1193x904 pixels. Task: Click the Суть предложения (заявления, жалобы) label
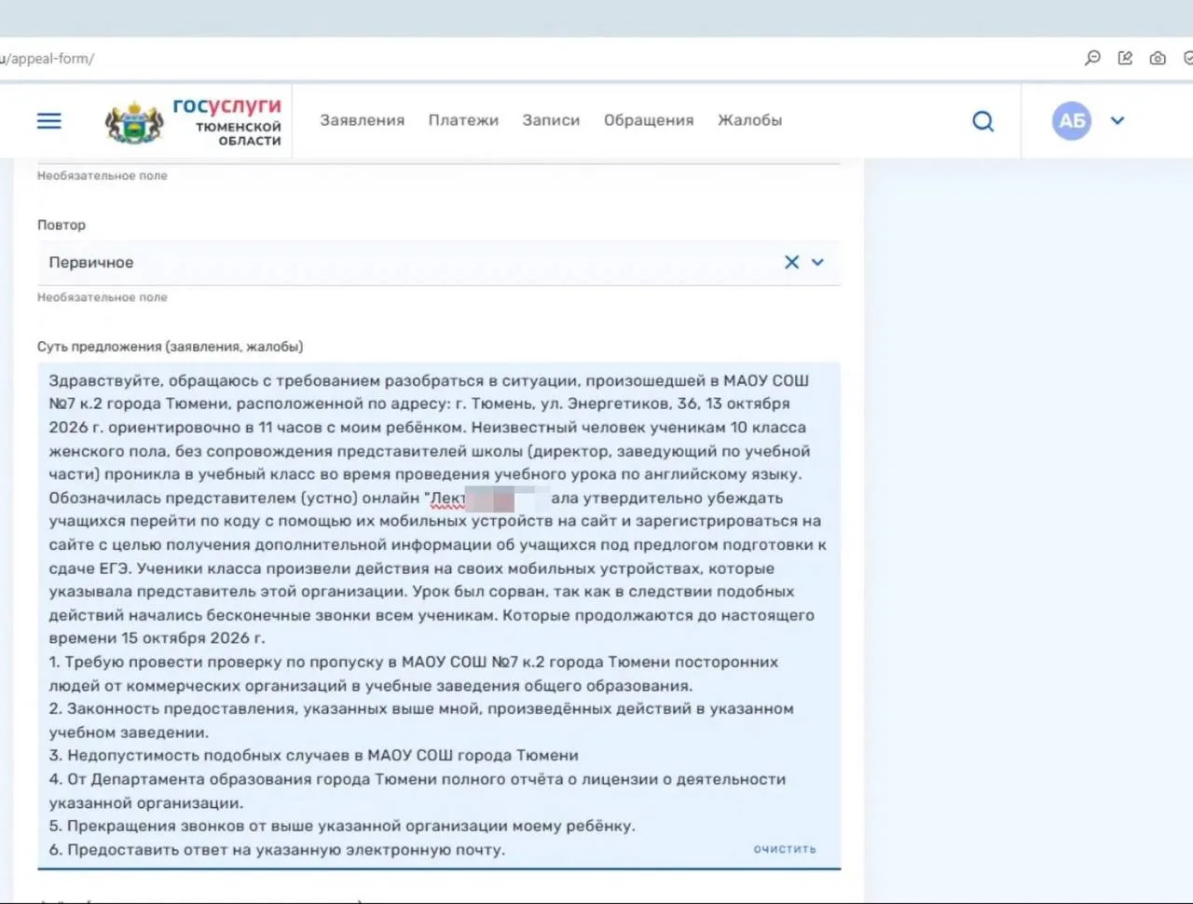click(171, 347)
